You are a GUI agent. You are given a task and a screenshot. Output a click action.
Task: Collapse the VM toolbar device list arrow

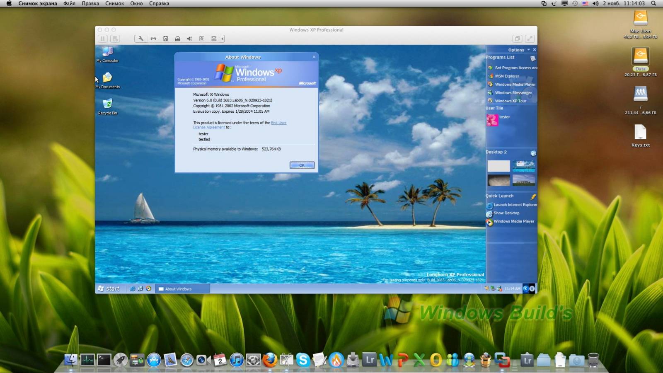[x=223, y=39]
